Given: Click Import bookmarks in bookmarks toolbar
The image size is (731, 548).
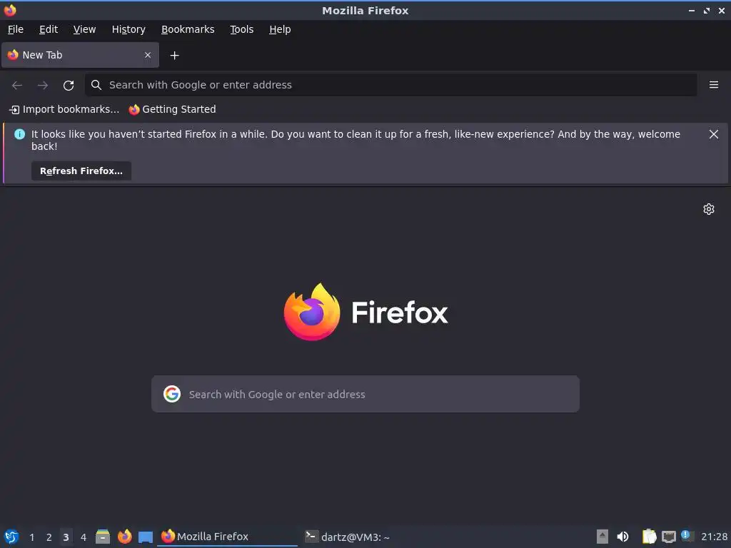Looking at the screenshot, I should pyautogui.click(x=64, y=109).
